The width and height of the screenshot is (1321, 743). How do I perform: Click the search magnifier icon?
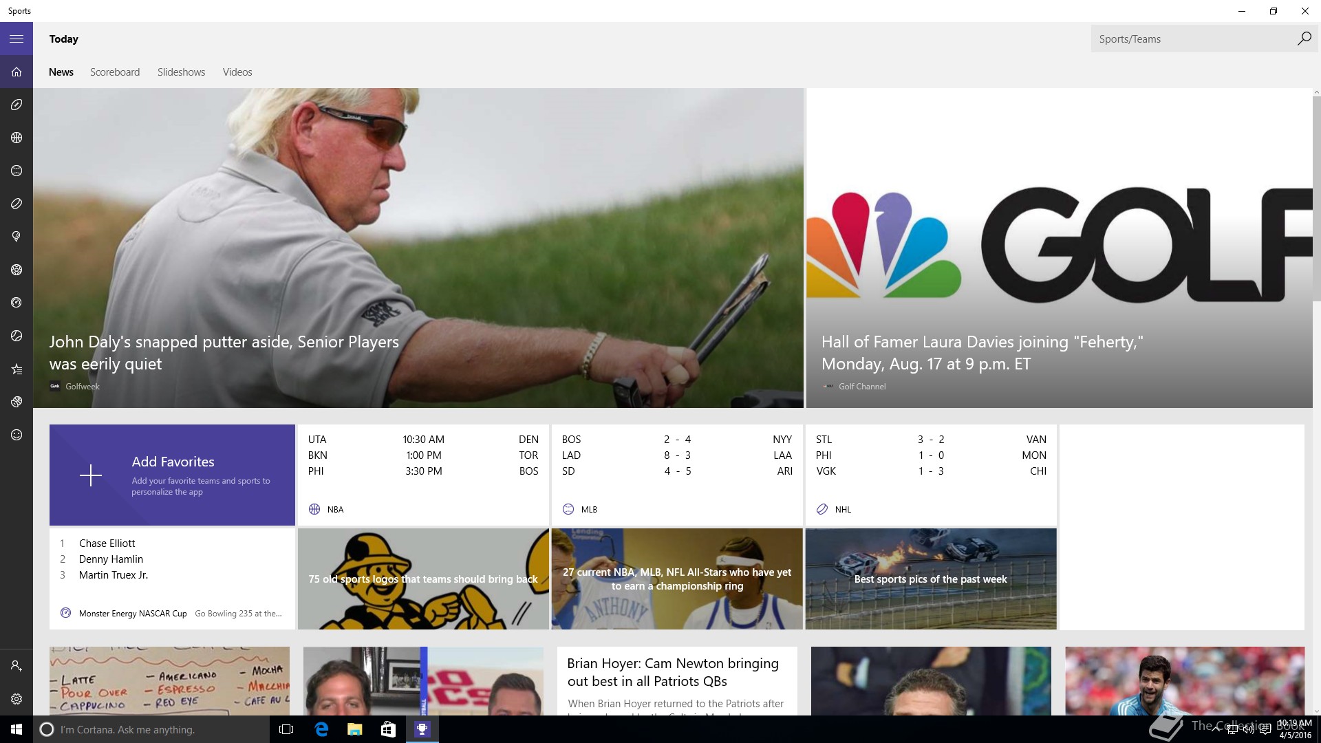pyautogui.click(x=1304, y=39)
